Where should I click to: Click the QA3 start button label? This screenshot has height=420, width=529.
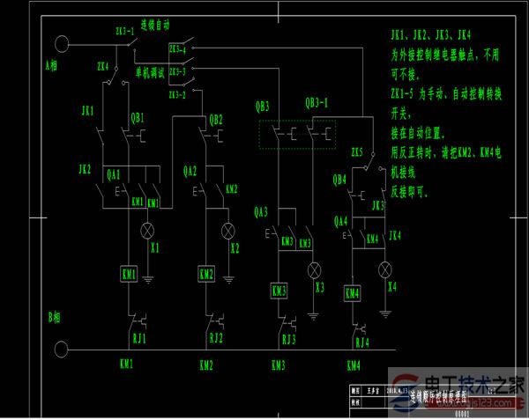261,212
